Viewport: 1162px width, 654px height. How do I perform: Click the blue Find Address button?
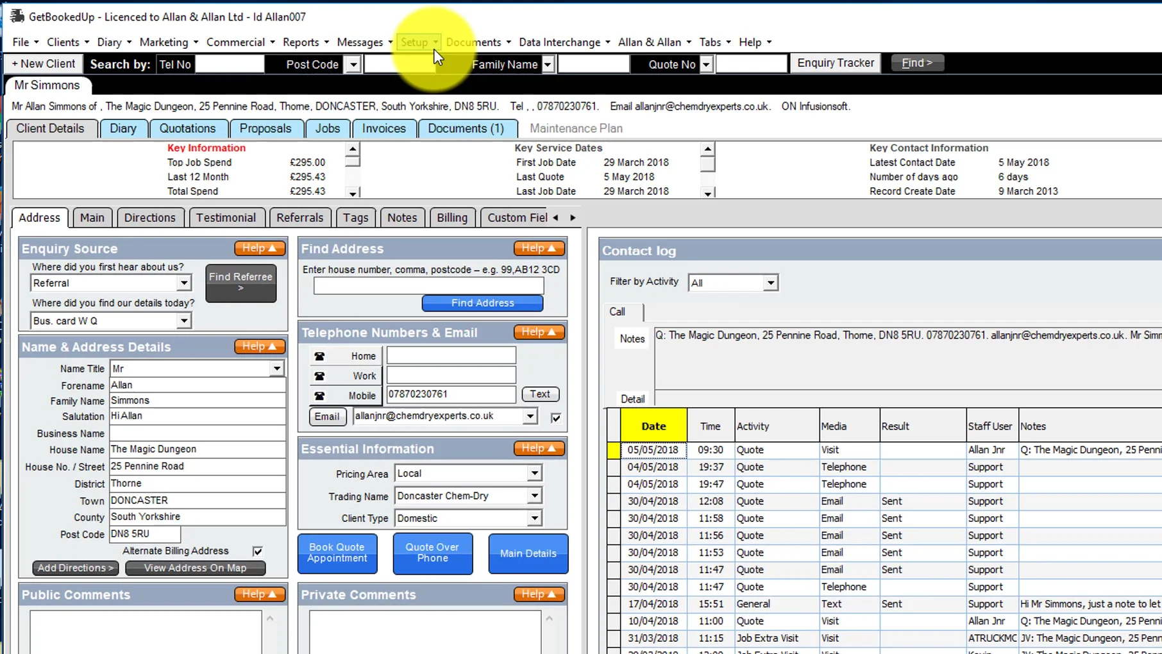point(482,303)
